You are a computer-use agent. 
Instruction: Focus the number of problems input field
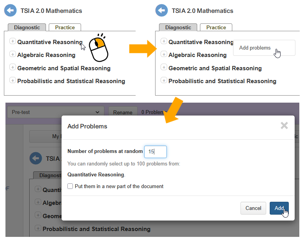155,151
